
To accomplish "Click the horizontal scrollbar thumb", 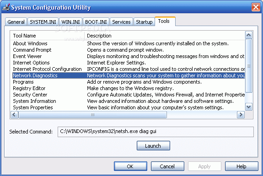I will (x=92, y=115).
